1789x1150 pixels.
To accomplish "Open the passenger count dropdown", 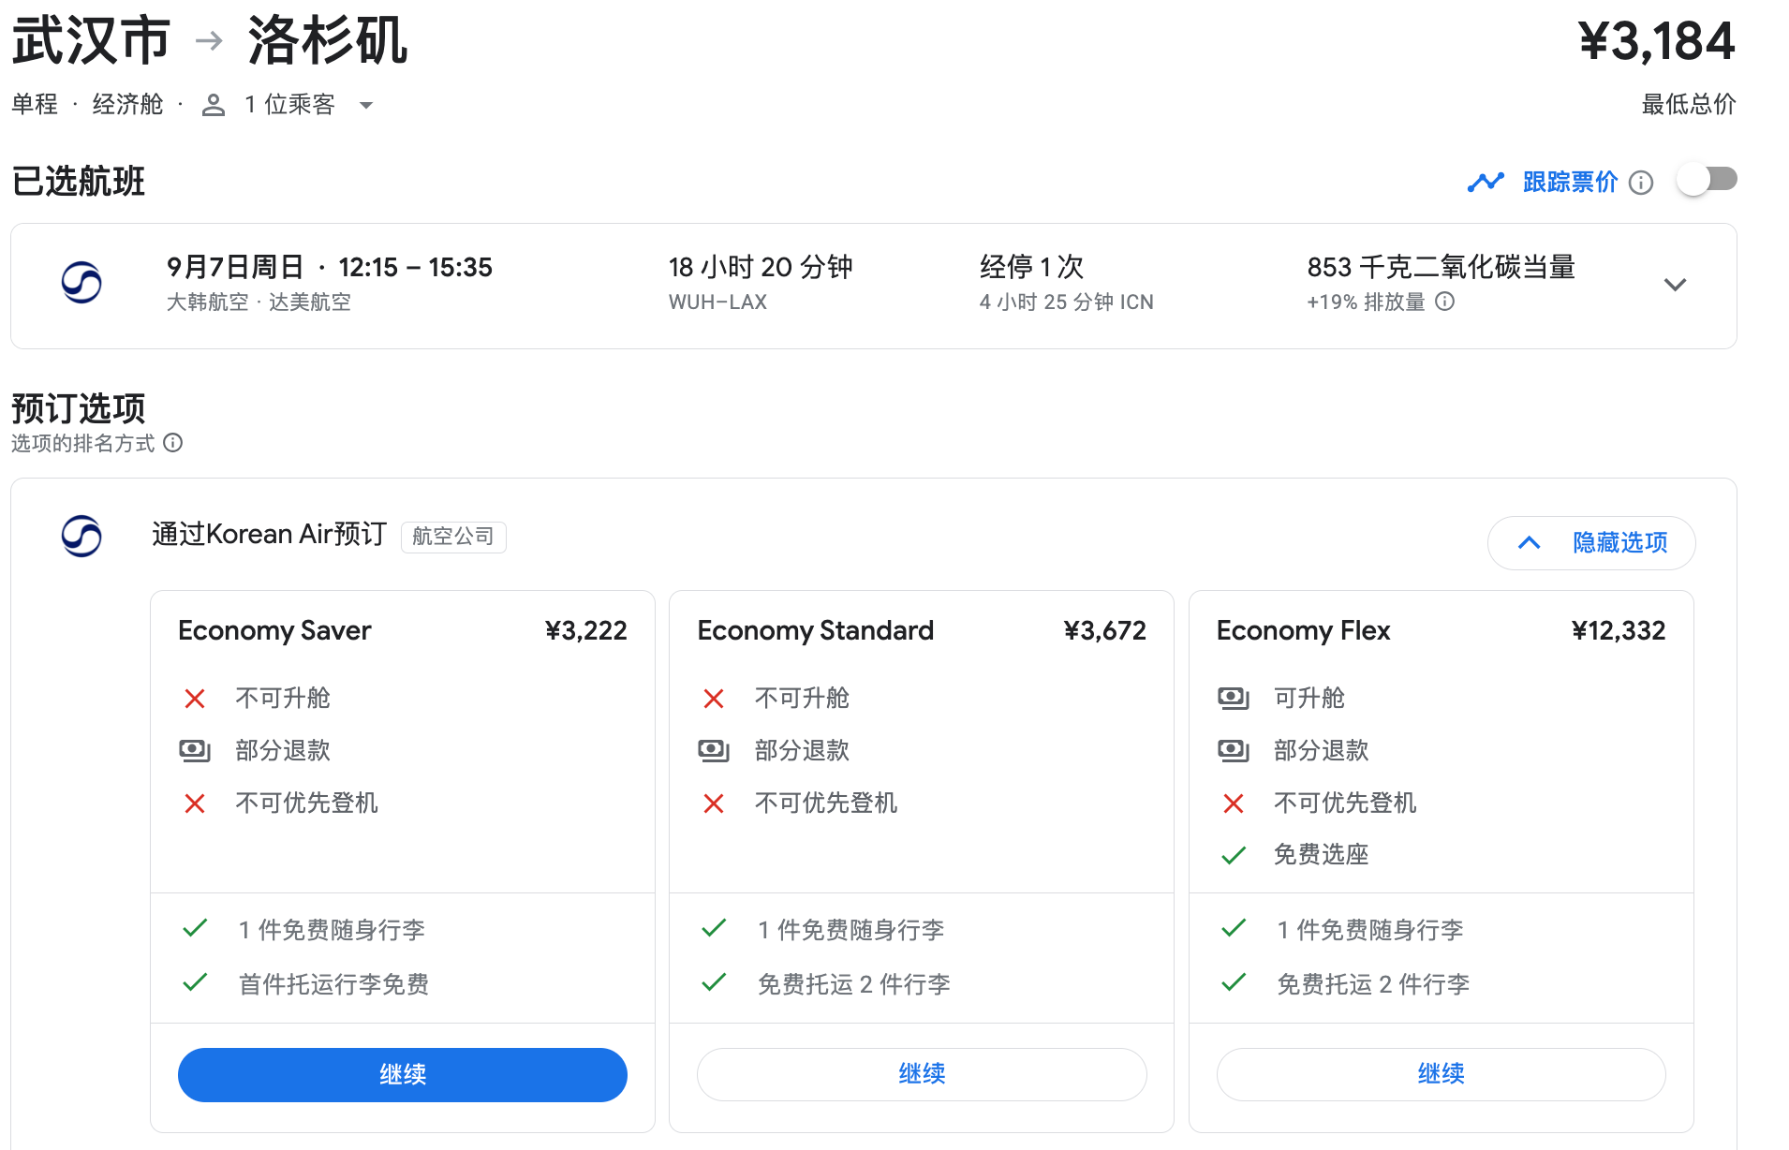I will pos(366,105).
